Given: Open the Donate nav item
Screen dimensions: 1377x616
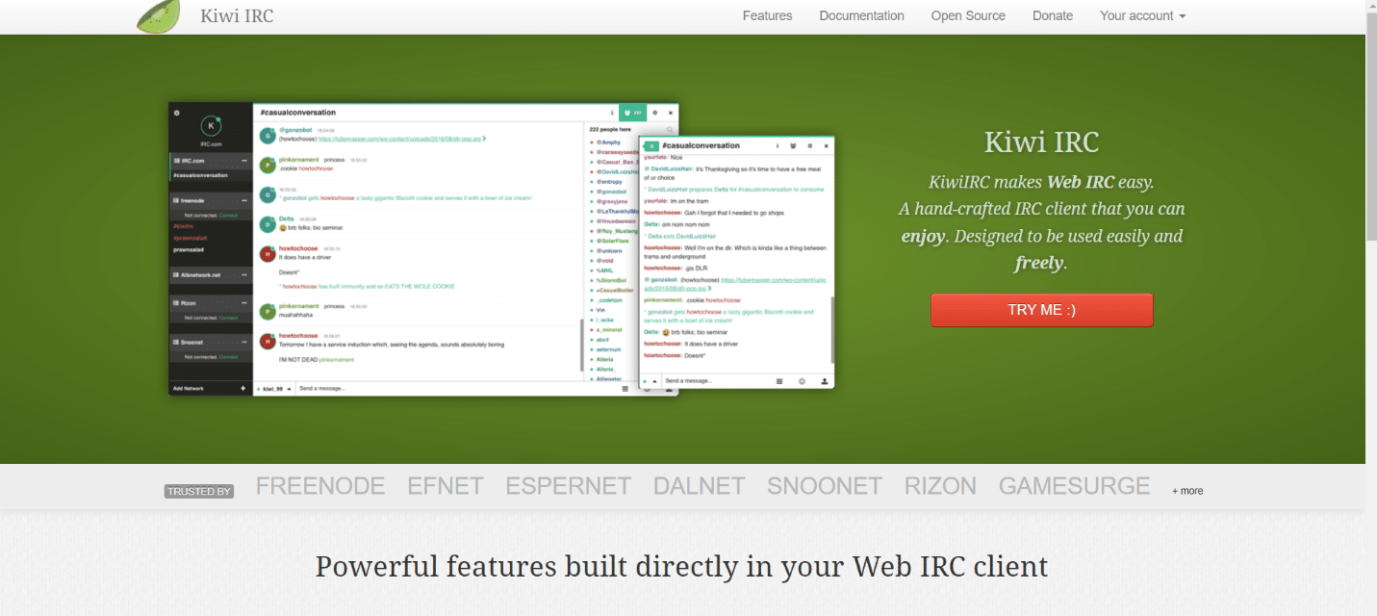Looking at the screenshot, I should [x=1053, y=15].
